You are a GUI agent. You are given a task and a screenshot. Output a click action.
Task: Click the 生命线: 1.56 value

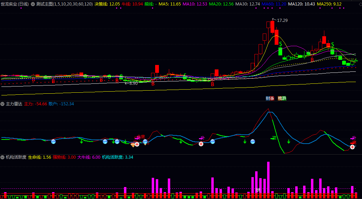39,157
